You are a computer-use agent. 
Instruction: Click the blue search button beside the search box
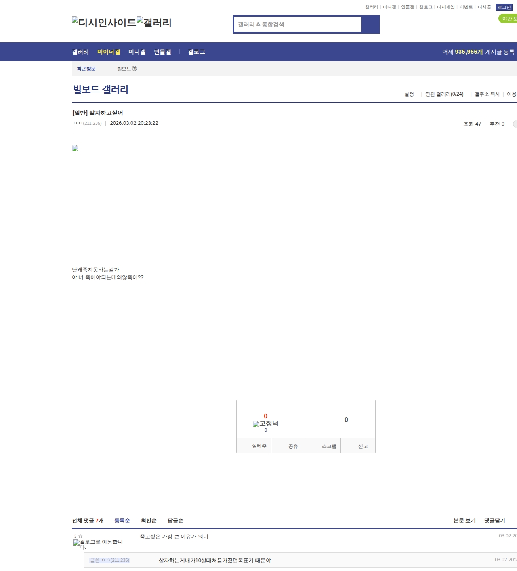coord(370,24)
